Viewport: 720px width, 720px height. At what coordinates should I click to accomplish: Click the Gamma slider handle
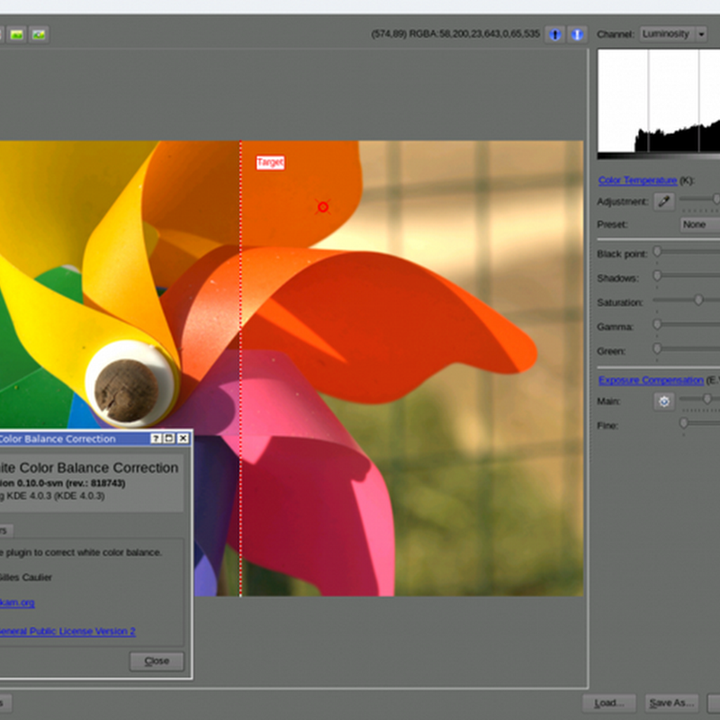657,325
